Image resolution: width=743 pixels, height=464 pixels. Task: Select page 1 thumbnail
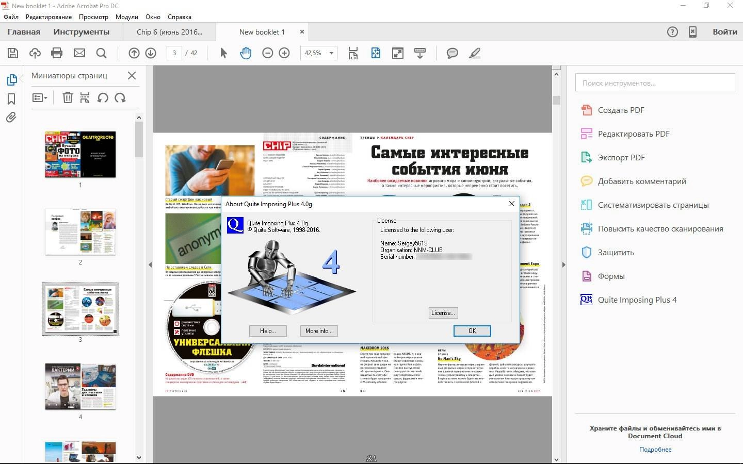click(80, 154)
